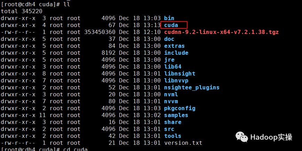Select the version.txt filename

tap(183, 143)
